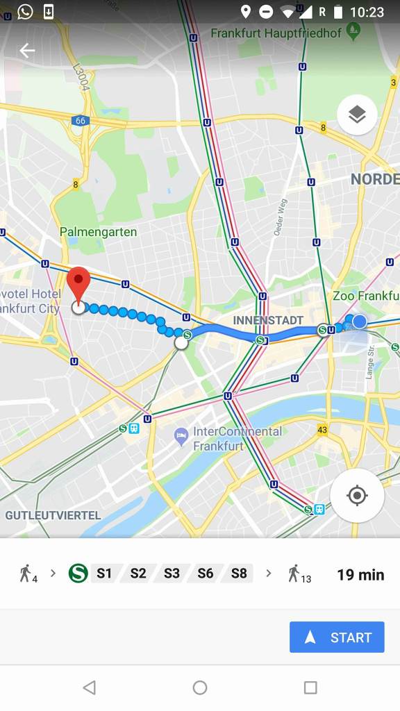The image size is (400, 711).
Task: Select the green S-Bahn logo icon
Action: [78, 573]
